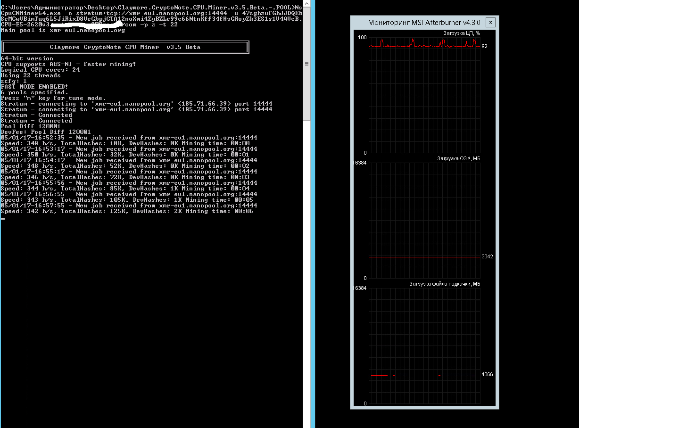679x428 pixels.
Task: Click the 'FAST MODE ENABLED!' line
Action: click(34, 87)
